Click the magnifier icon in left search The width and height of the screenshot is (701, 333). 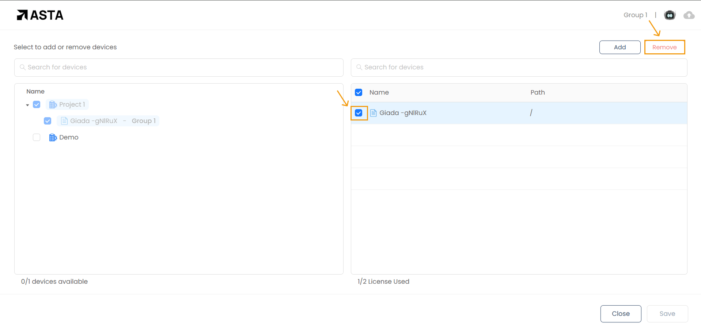click(23, 67)
